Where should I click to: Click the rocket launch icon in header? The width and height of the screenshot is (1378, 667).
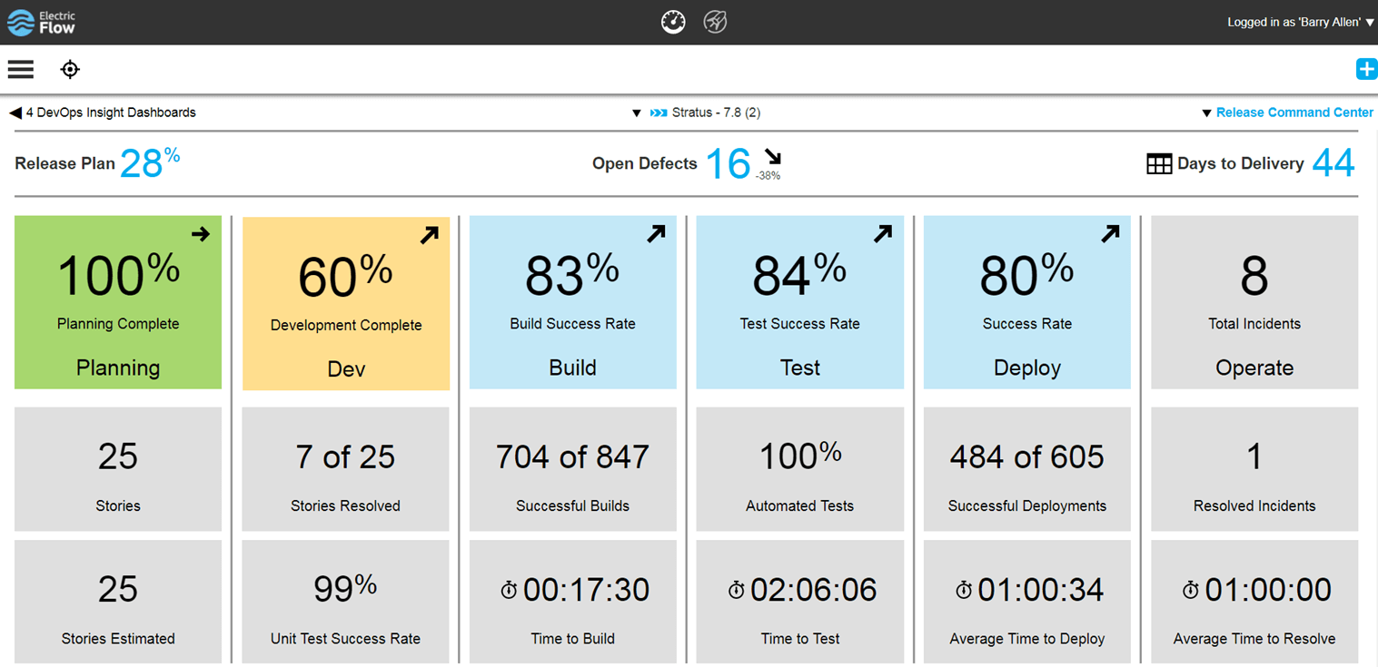[716, 22]
